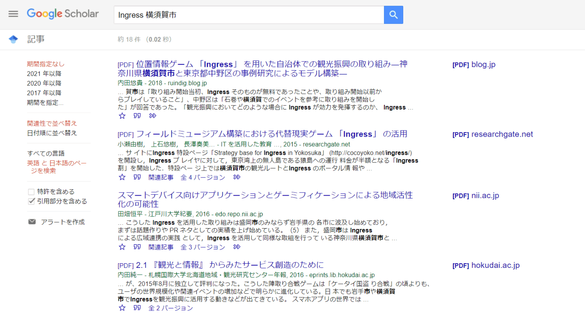The width and height of the screenshot is (585, 318).
Task: Open the hamburger menu
Action: click(13, 14)
